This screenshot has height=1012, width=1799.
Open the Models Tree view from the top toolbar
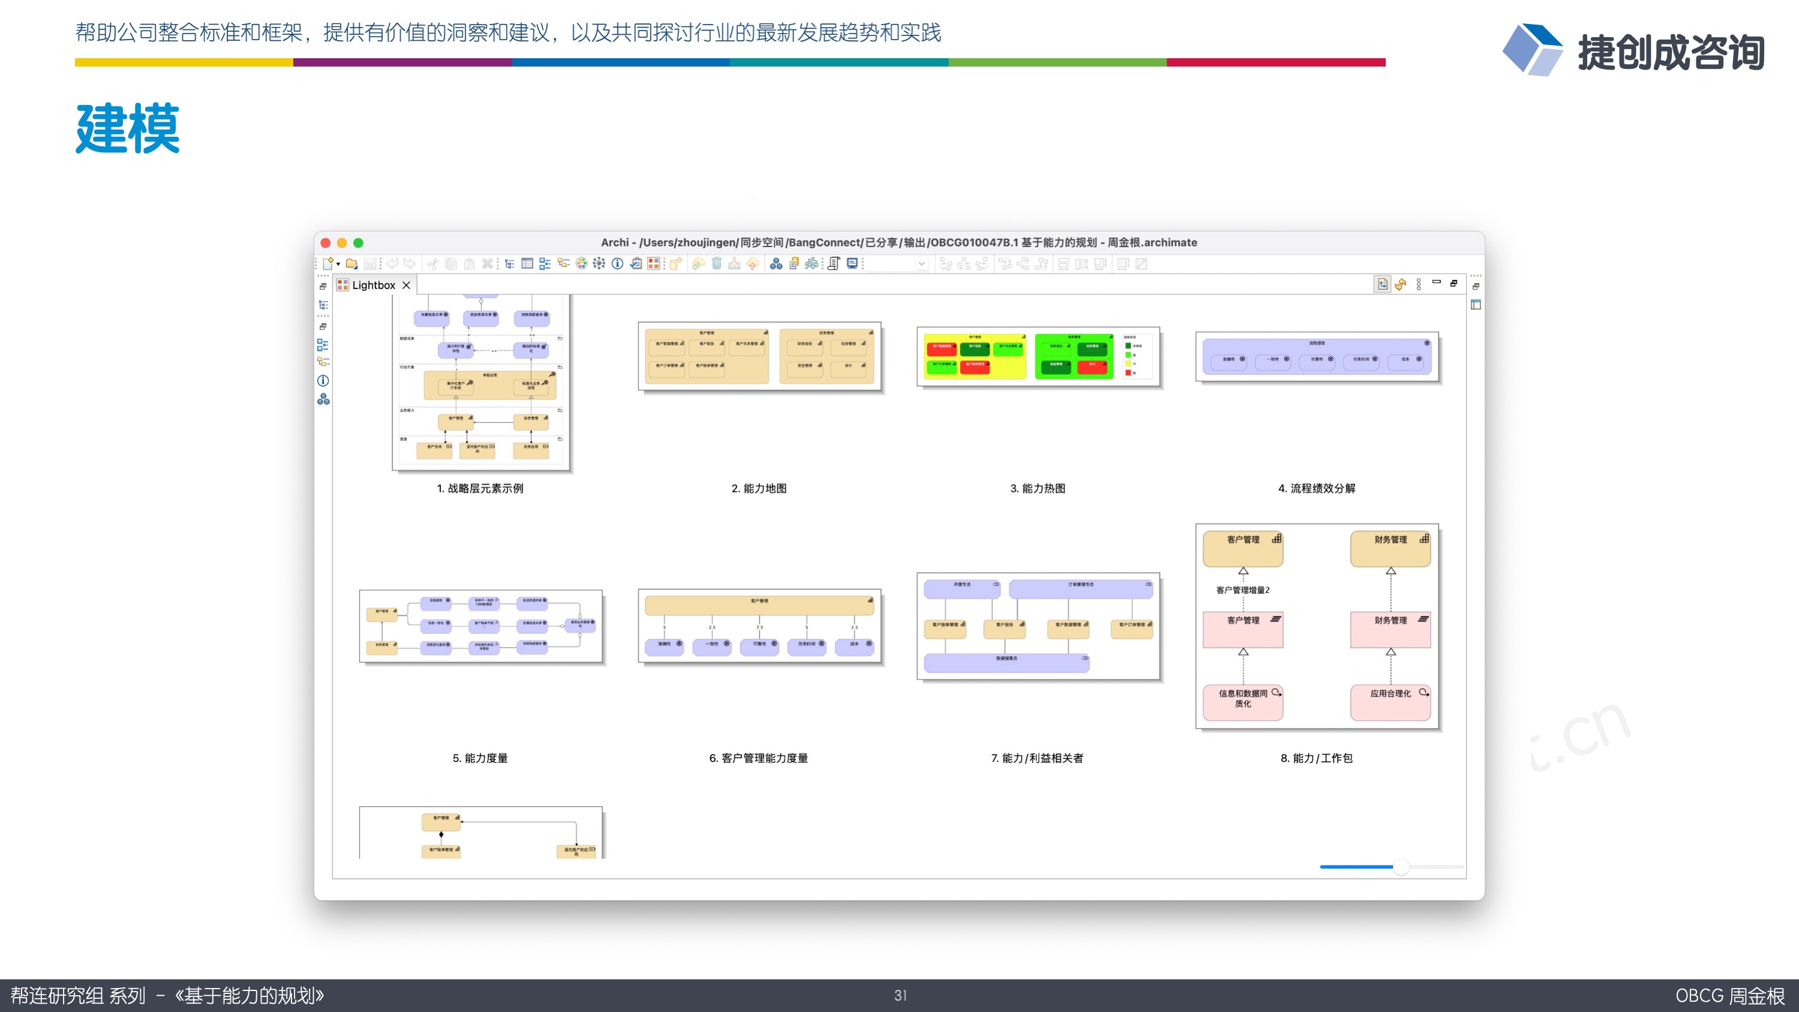click(510, 263)
